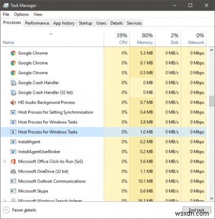The height and width of the screenshot is (219, 215).
Task: Click the sort arrow above the Name column
Action: pyautogui.click(x=51, y=34)
